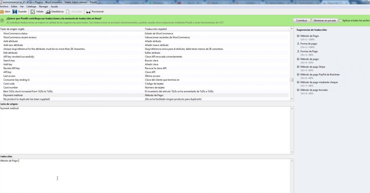Screen dimensions: 370x193
Task: Select the 'Card code' row
Action: [144, 84]
